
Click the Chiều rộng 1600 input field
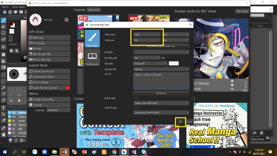[147, 34]
